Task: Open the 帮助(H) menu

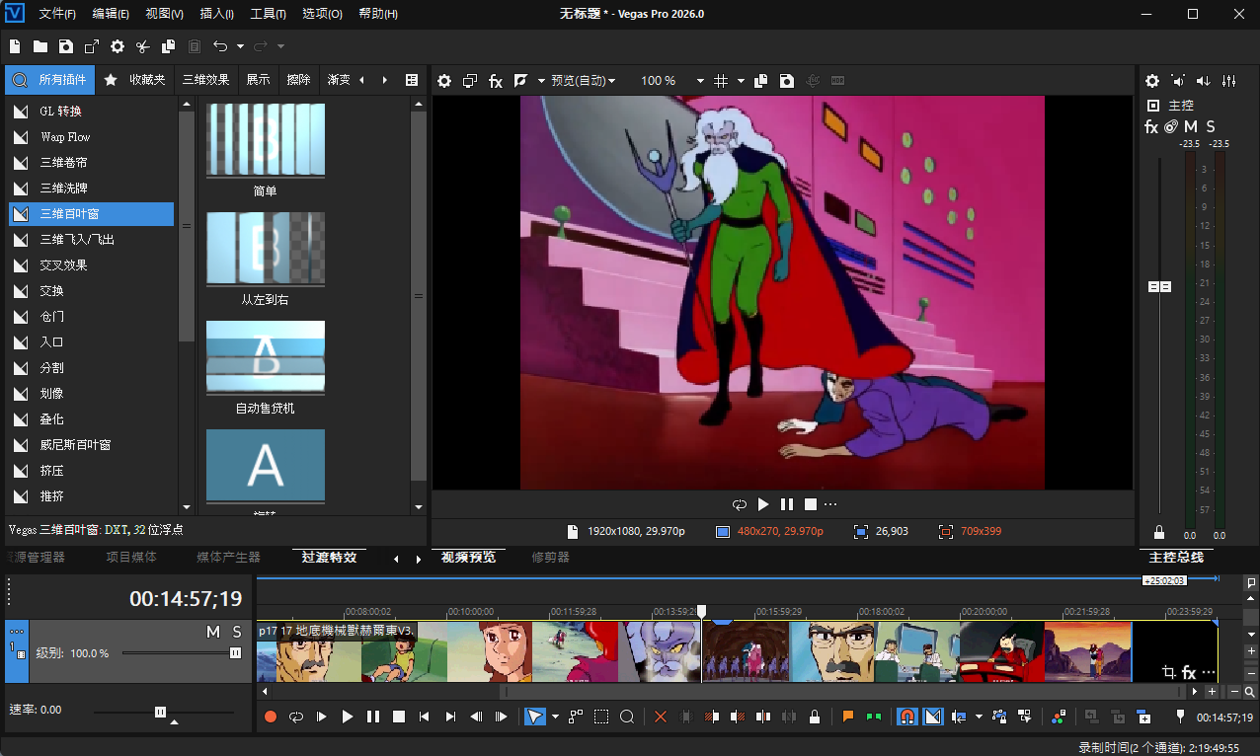Action: click(x=378, y=14)
